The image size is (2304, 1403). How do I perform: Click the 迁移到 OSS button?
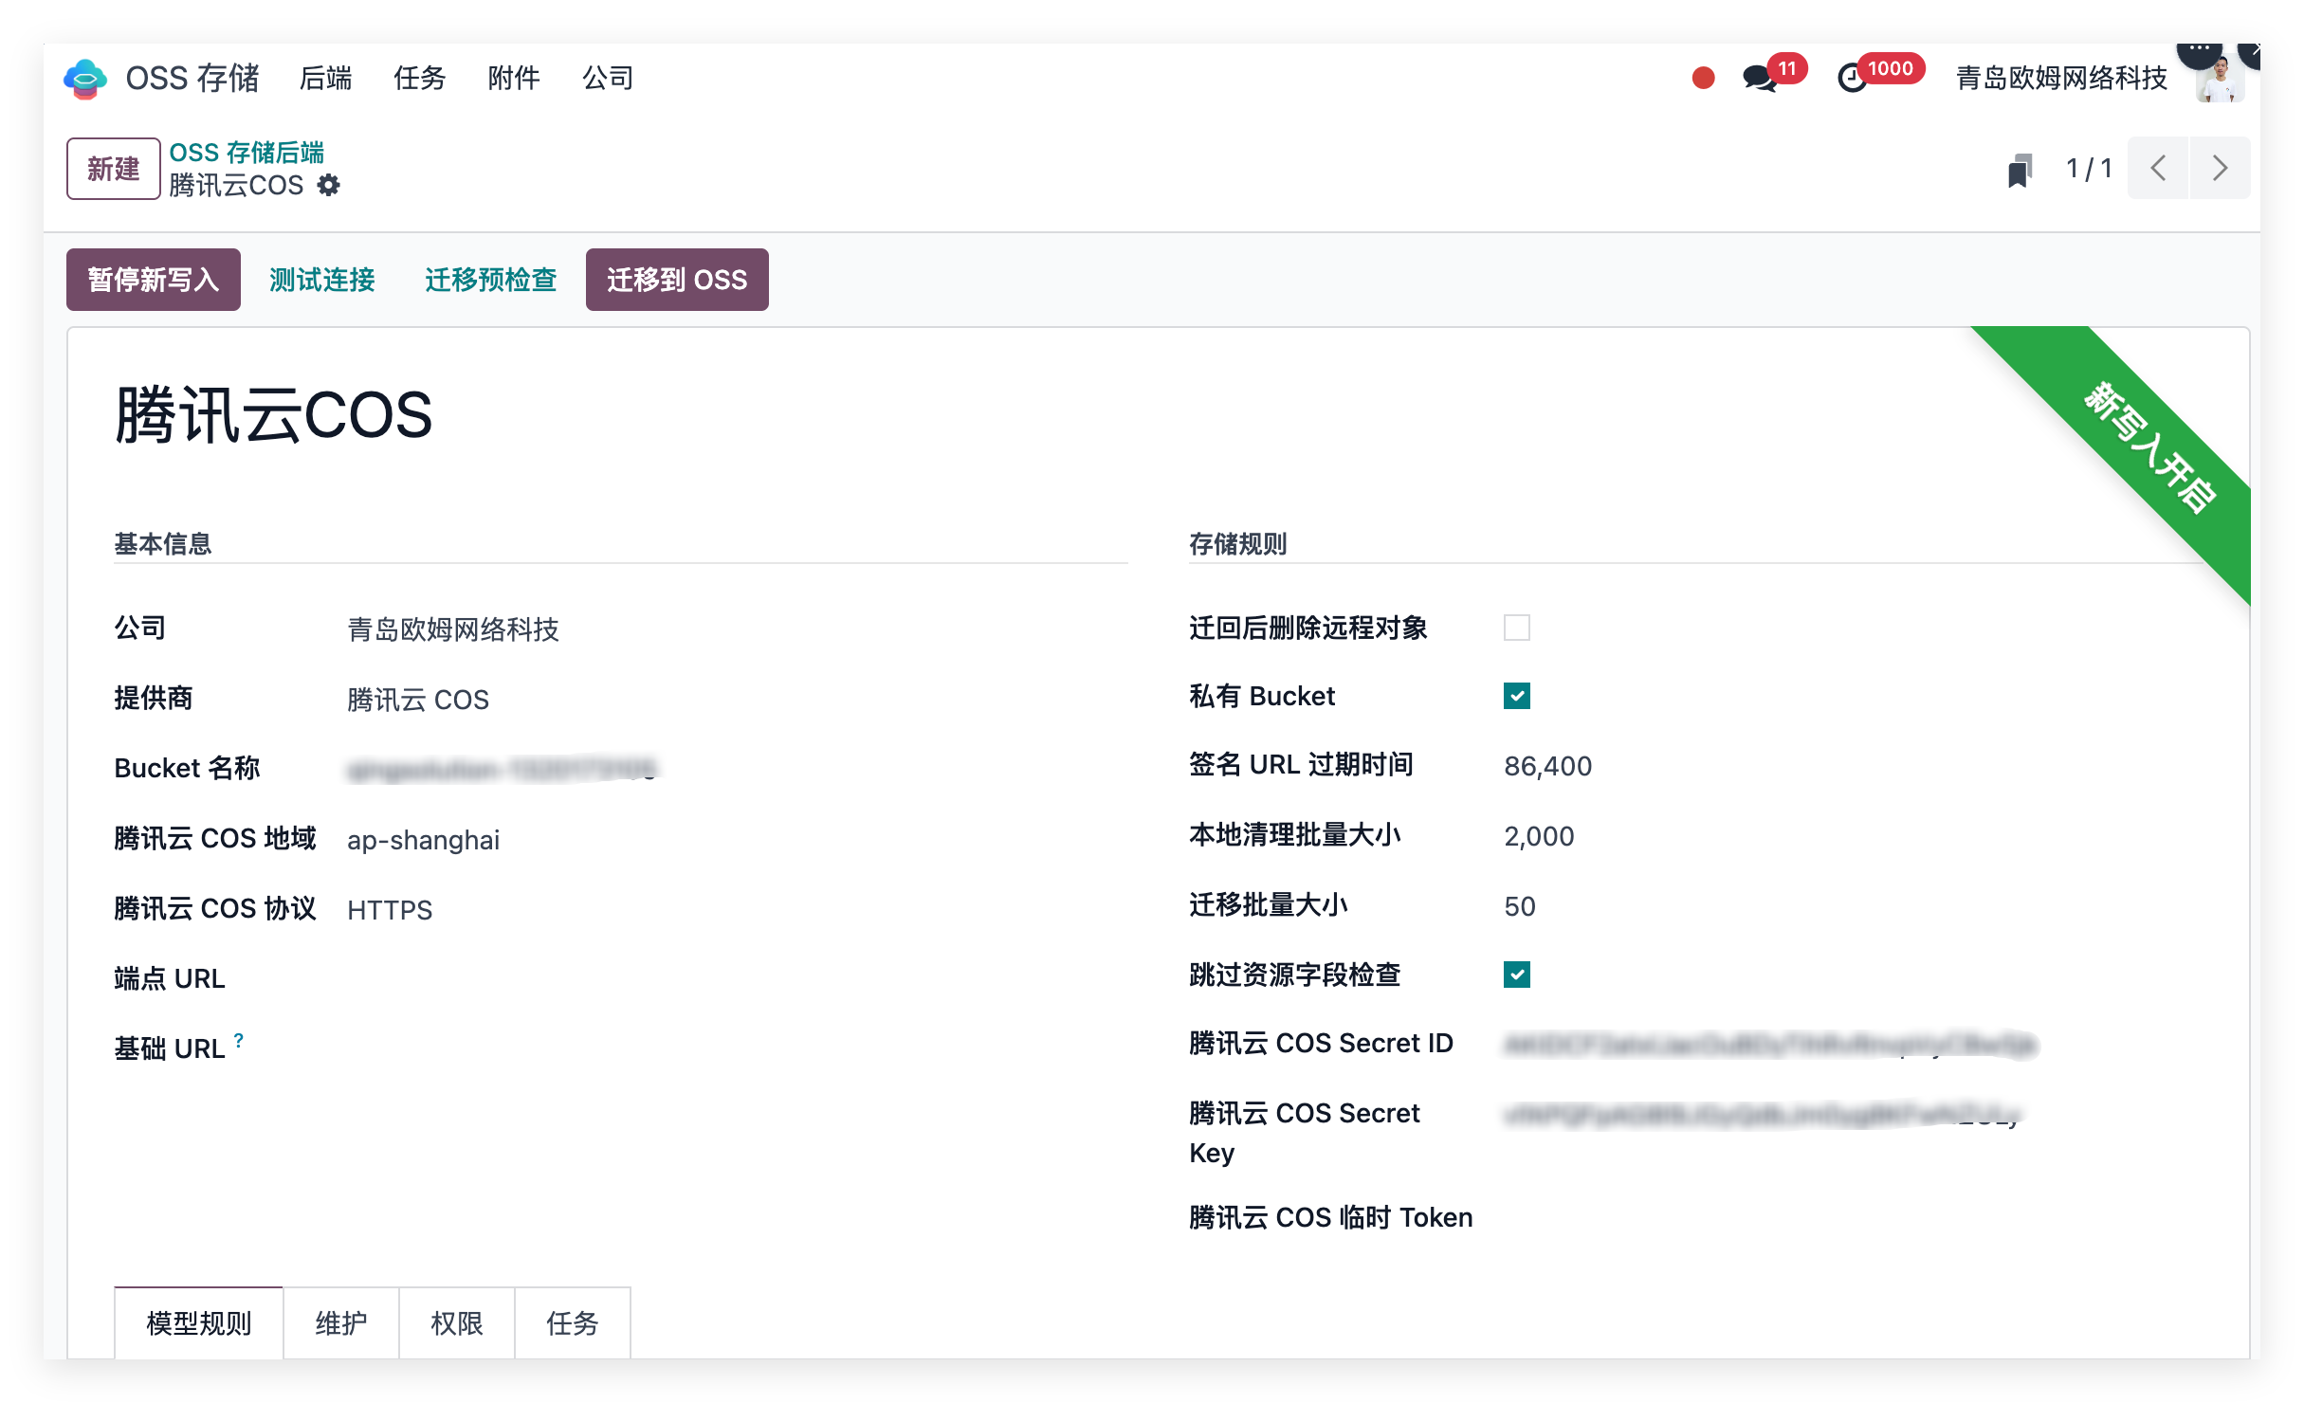pyautogui.click(x=677, y=280)
